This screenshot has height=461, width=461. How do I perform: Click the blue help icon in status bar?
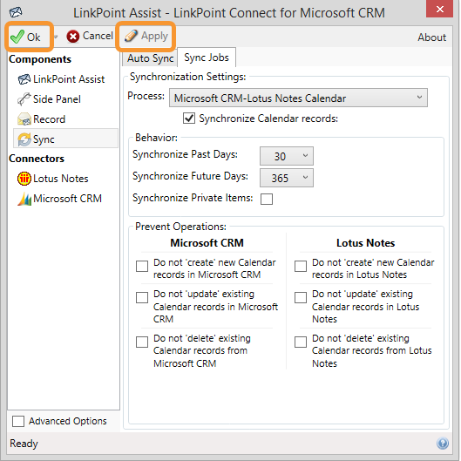[x=443, y=443]
